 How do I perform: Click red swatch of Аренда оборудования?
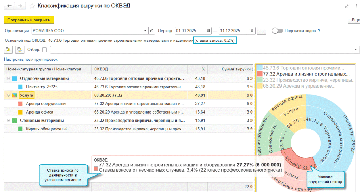[20, 104]
